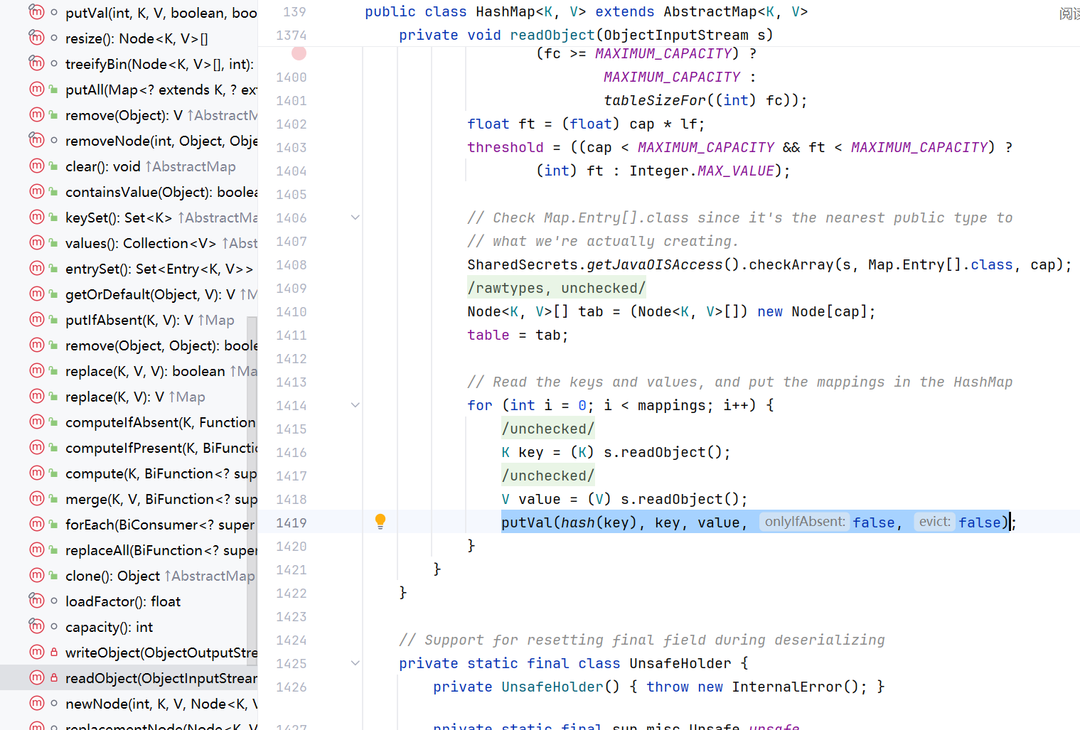Toggle breakpoint at line 1410 gutter
1080x730 pixels.
pyautogui.click(x=292, y=312)
